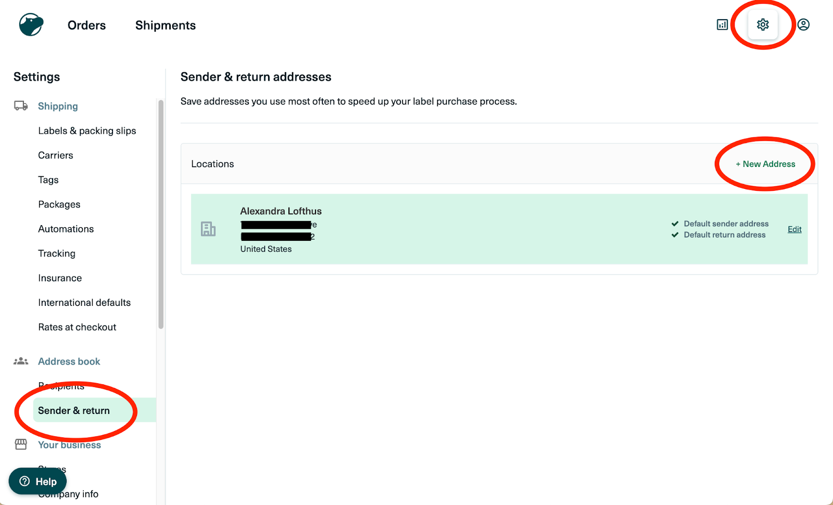Expand the Address book section

coord(69,361)
